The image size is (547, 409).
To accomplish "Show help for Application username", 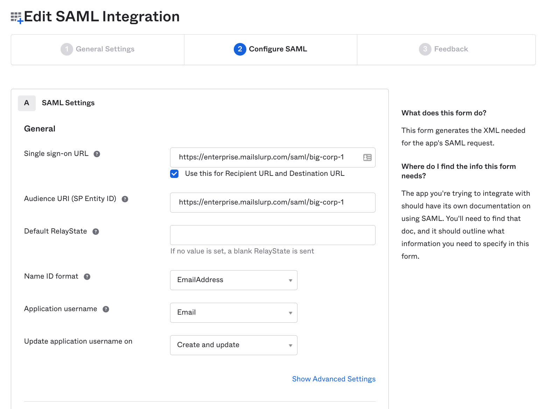I will point(106,309).
